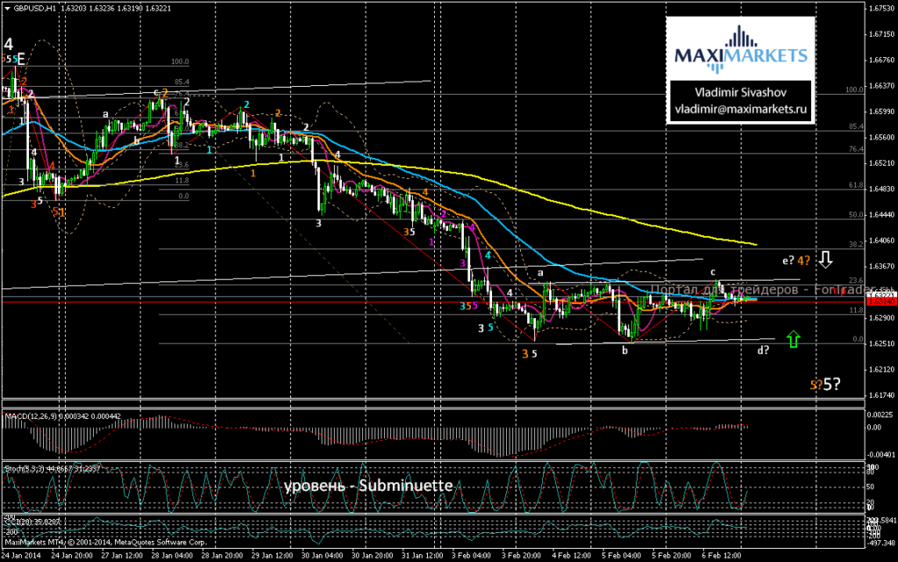Screen dimensions: 898x562
Task: Click the green up arrow above d?
Action: tap(793, 338)
